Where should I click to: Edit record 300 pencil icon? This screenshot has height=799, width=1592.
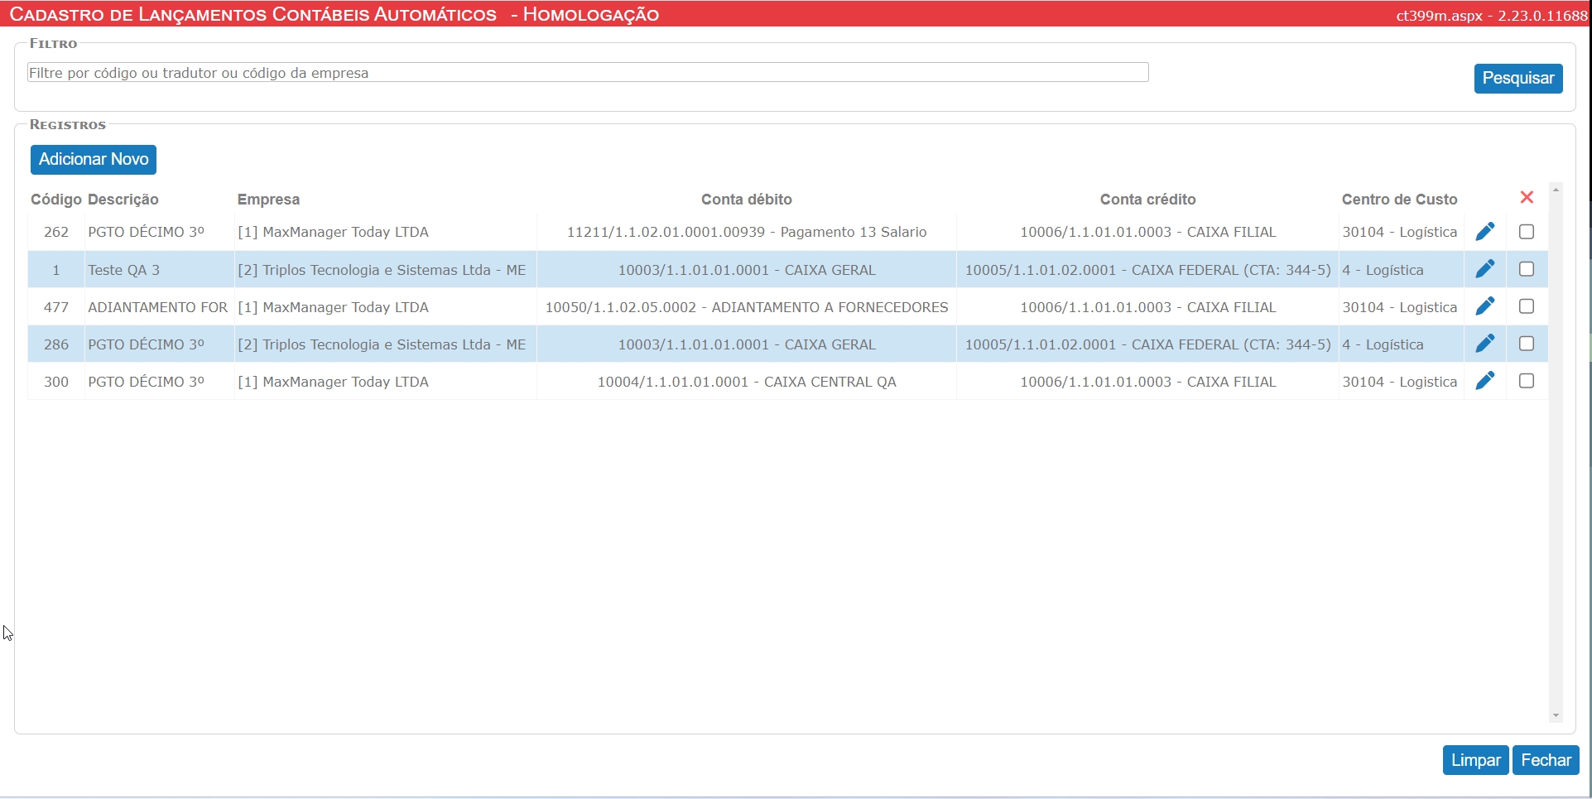1485,381
